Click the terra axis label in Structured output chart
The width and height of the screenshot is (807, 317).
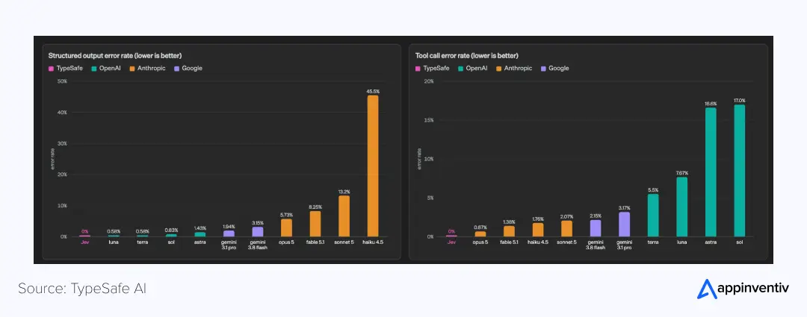coord(143,242)
